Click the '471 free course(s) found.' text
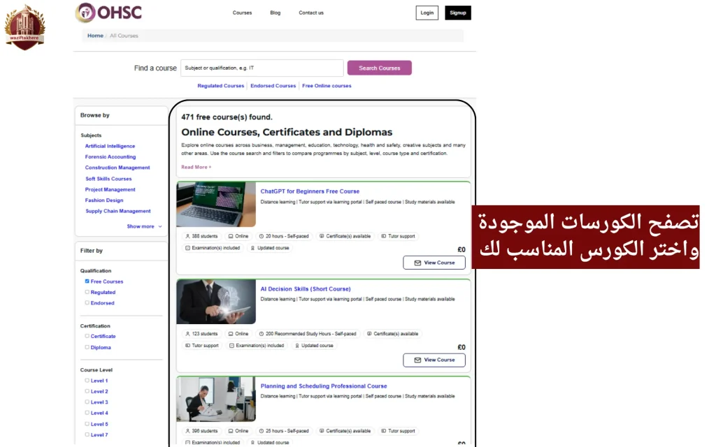 pyautogui.click(x=227, y=117)
